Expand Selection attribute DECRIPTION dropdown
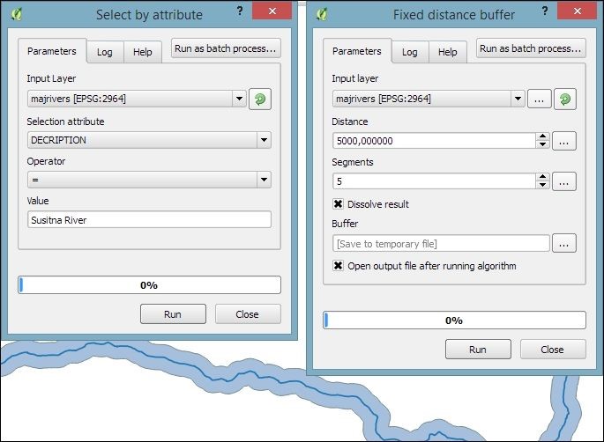This screenshot has height=442, width=604. click(x=263, y=140)
